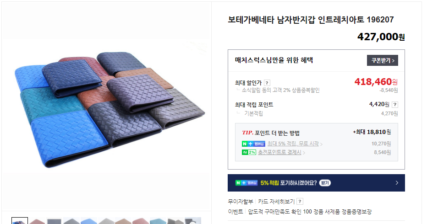
Task: Click the N+ 멤버십 logo in banner
Action: point(246,183)
